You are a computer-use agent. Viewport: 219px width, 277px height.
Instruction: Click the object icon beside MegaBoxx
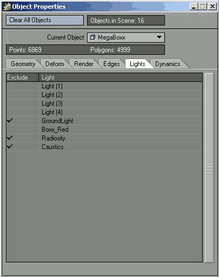tap(92, 37)
